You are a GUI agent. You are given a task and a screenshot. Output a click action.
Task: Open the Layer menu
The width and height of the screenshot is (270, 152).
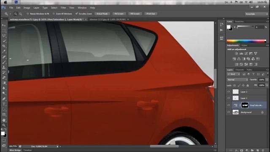(x=36, y=8)
